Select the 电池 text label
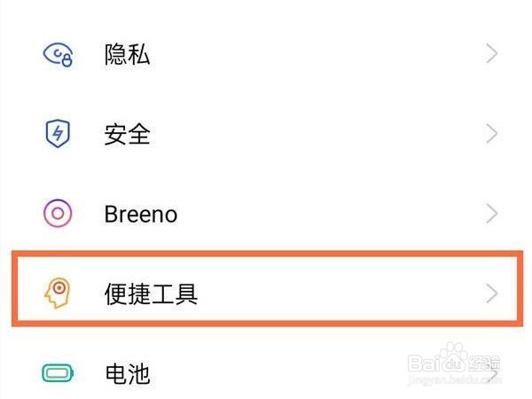Image resolution: width=532 pixels, height=399 pixels. (127, 373)
